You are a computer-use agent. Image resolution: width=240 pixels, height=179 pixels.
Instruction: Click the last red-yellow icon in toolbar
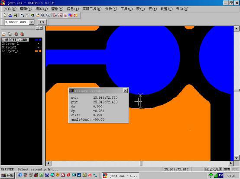tap(76, 15)
